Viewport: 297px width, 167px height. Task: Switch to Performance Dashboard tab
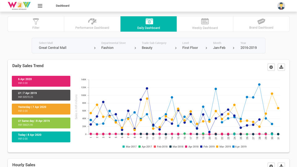pyautogui.click(x=92, y=24)
